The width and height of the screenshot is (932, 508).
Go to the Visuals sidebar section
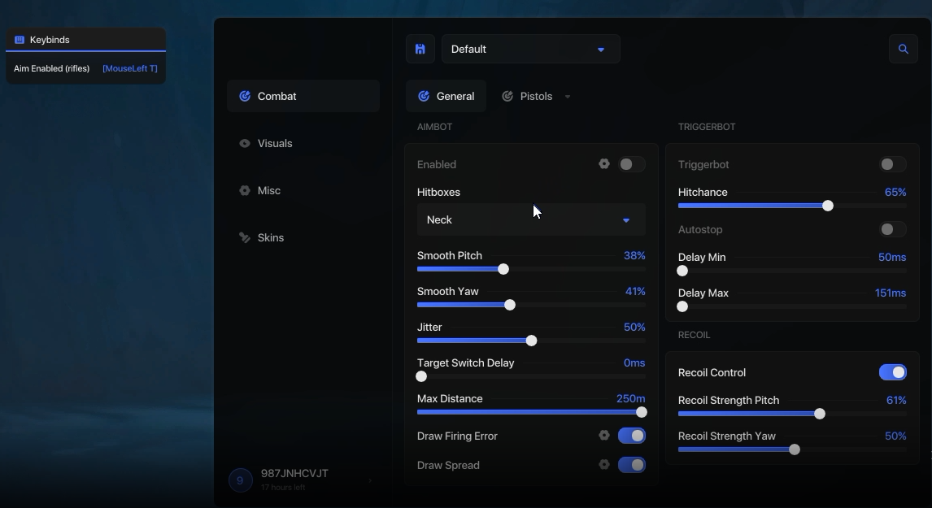pyautogui.click(x=303, y=143)
